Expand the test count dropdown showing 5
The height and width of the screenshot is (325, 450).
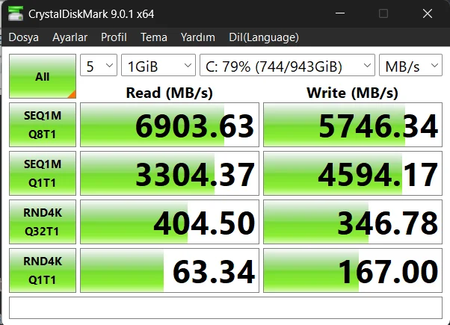99,66
